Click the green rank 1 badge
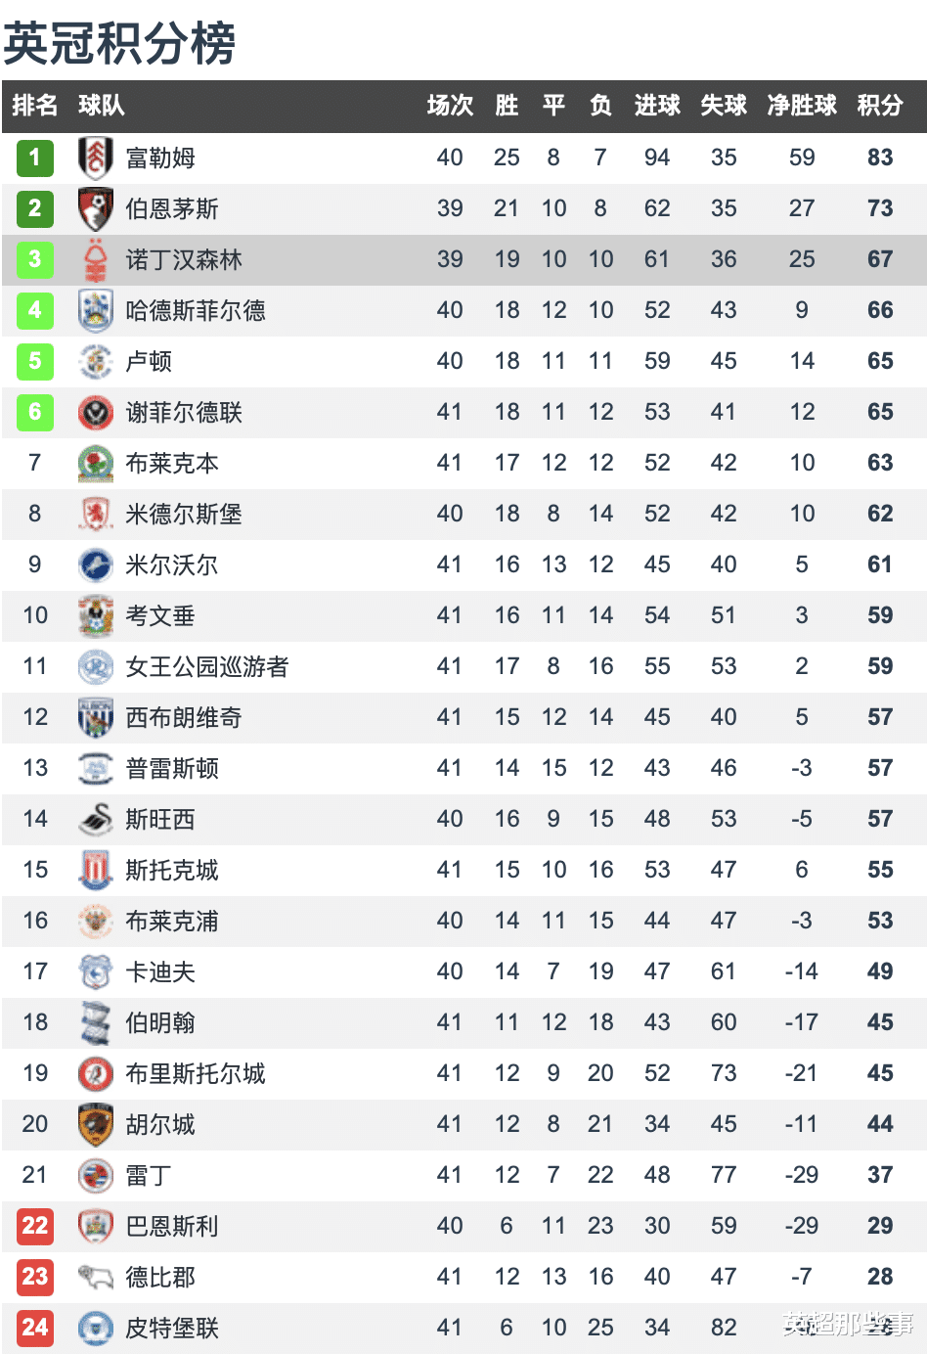 (x=35, y=158)
